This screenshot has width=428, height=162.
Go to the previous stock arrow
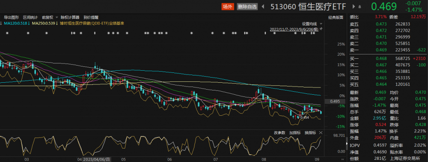click(x=263, y=7)
